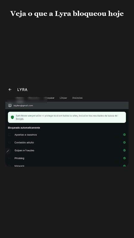Go back using the arrow beside LYRA
Viewport: 134px width, 238px height.
click(x=10, y=90)
